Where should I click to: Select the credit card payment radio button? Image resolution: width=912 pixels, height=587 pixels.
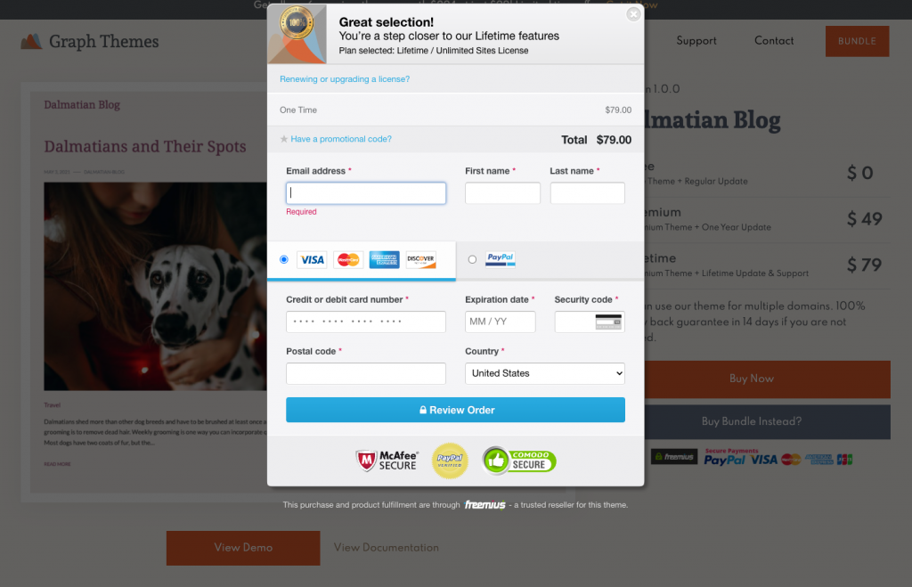point(284,259)
